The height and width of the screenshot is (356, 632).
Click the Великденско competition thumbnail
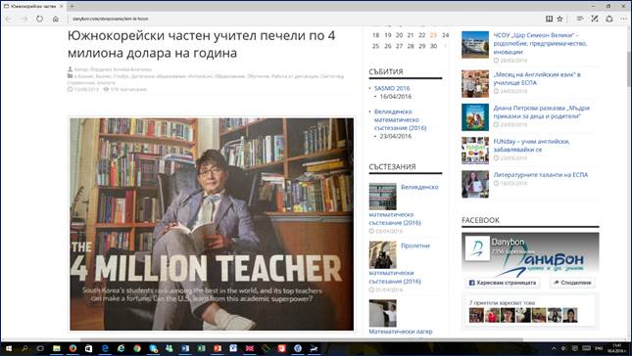pos(382,197)
